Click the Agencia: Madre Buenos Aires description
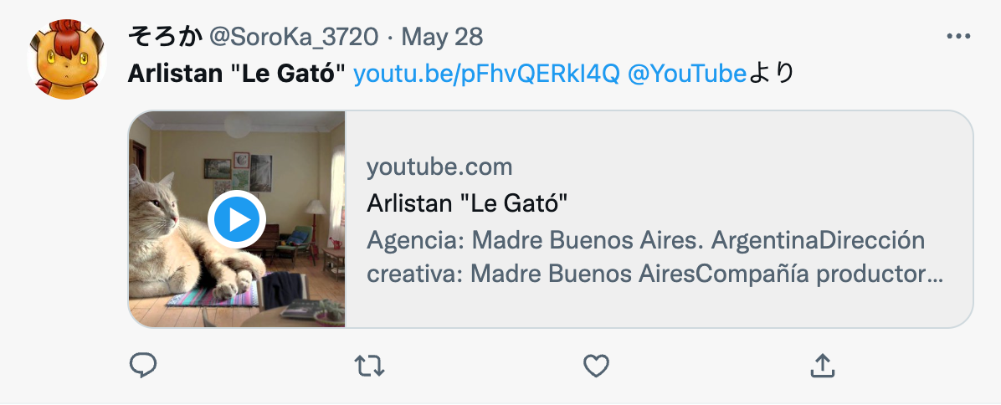The image size is (1001, 405). 646,258
